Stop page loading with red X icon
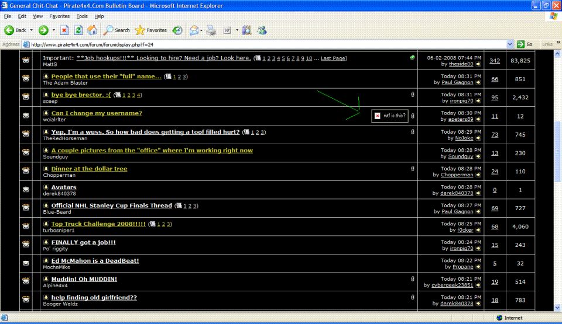 pyautogui.click(x=64, y=30)
